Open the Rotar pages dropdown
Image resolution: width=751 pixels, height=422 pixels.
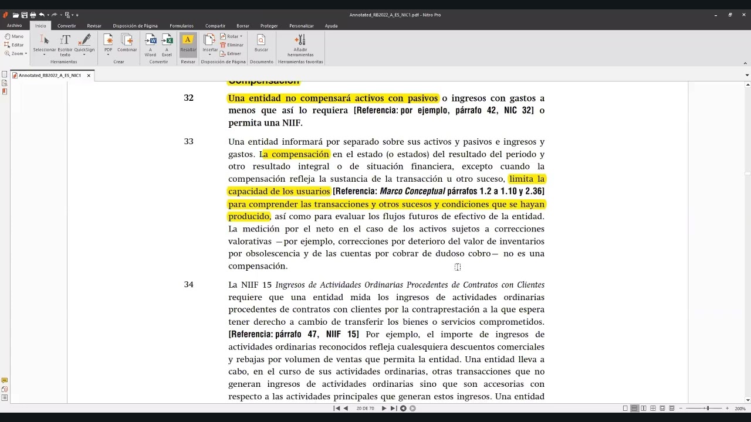click(231, 36)
